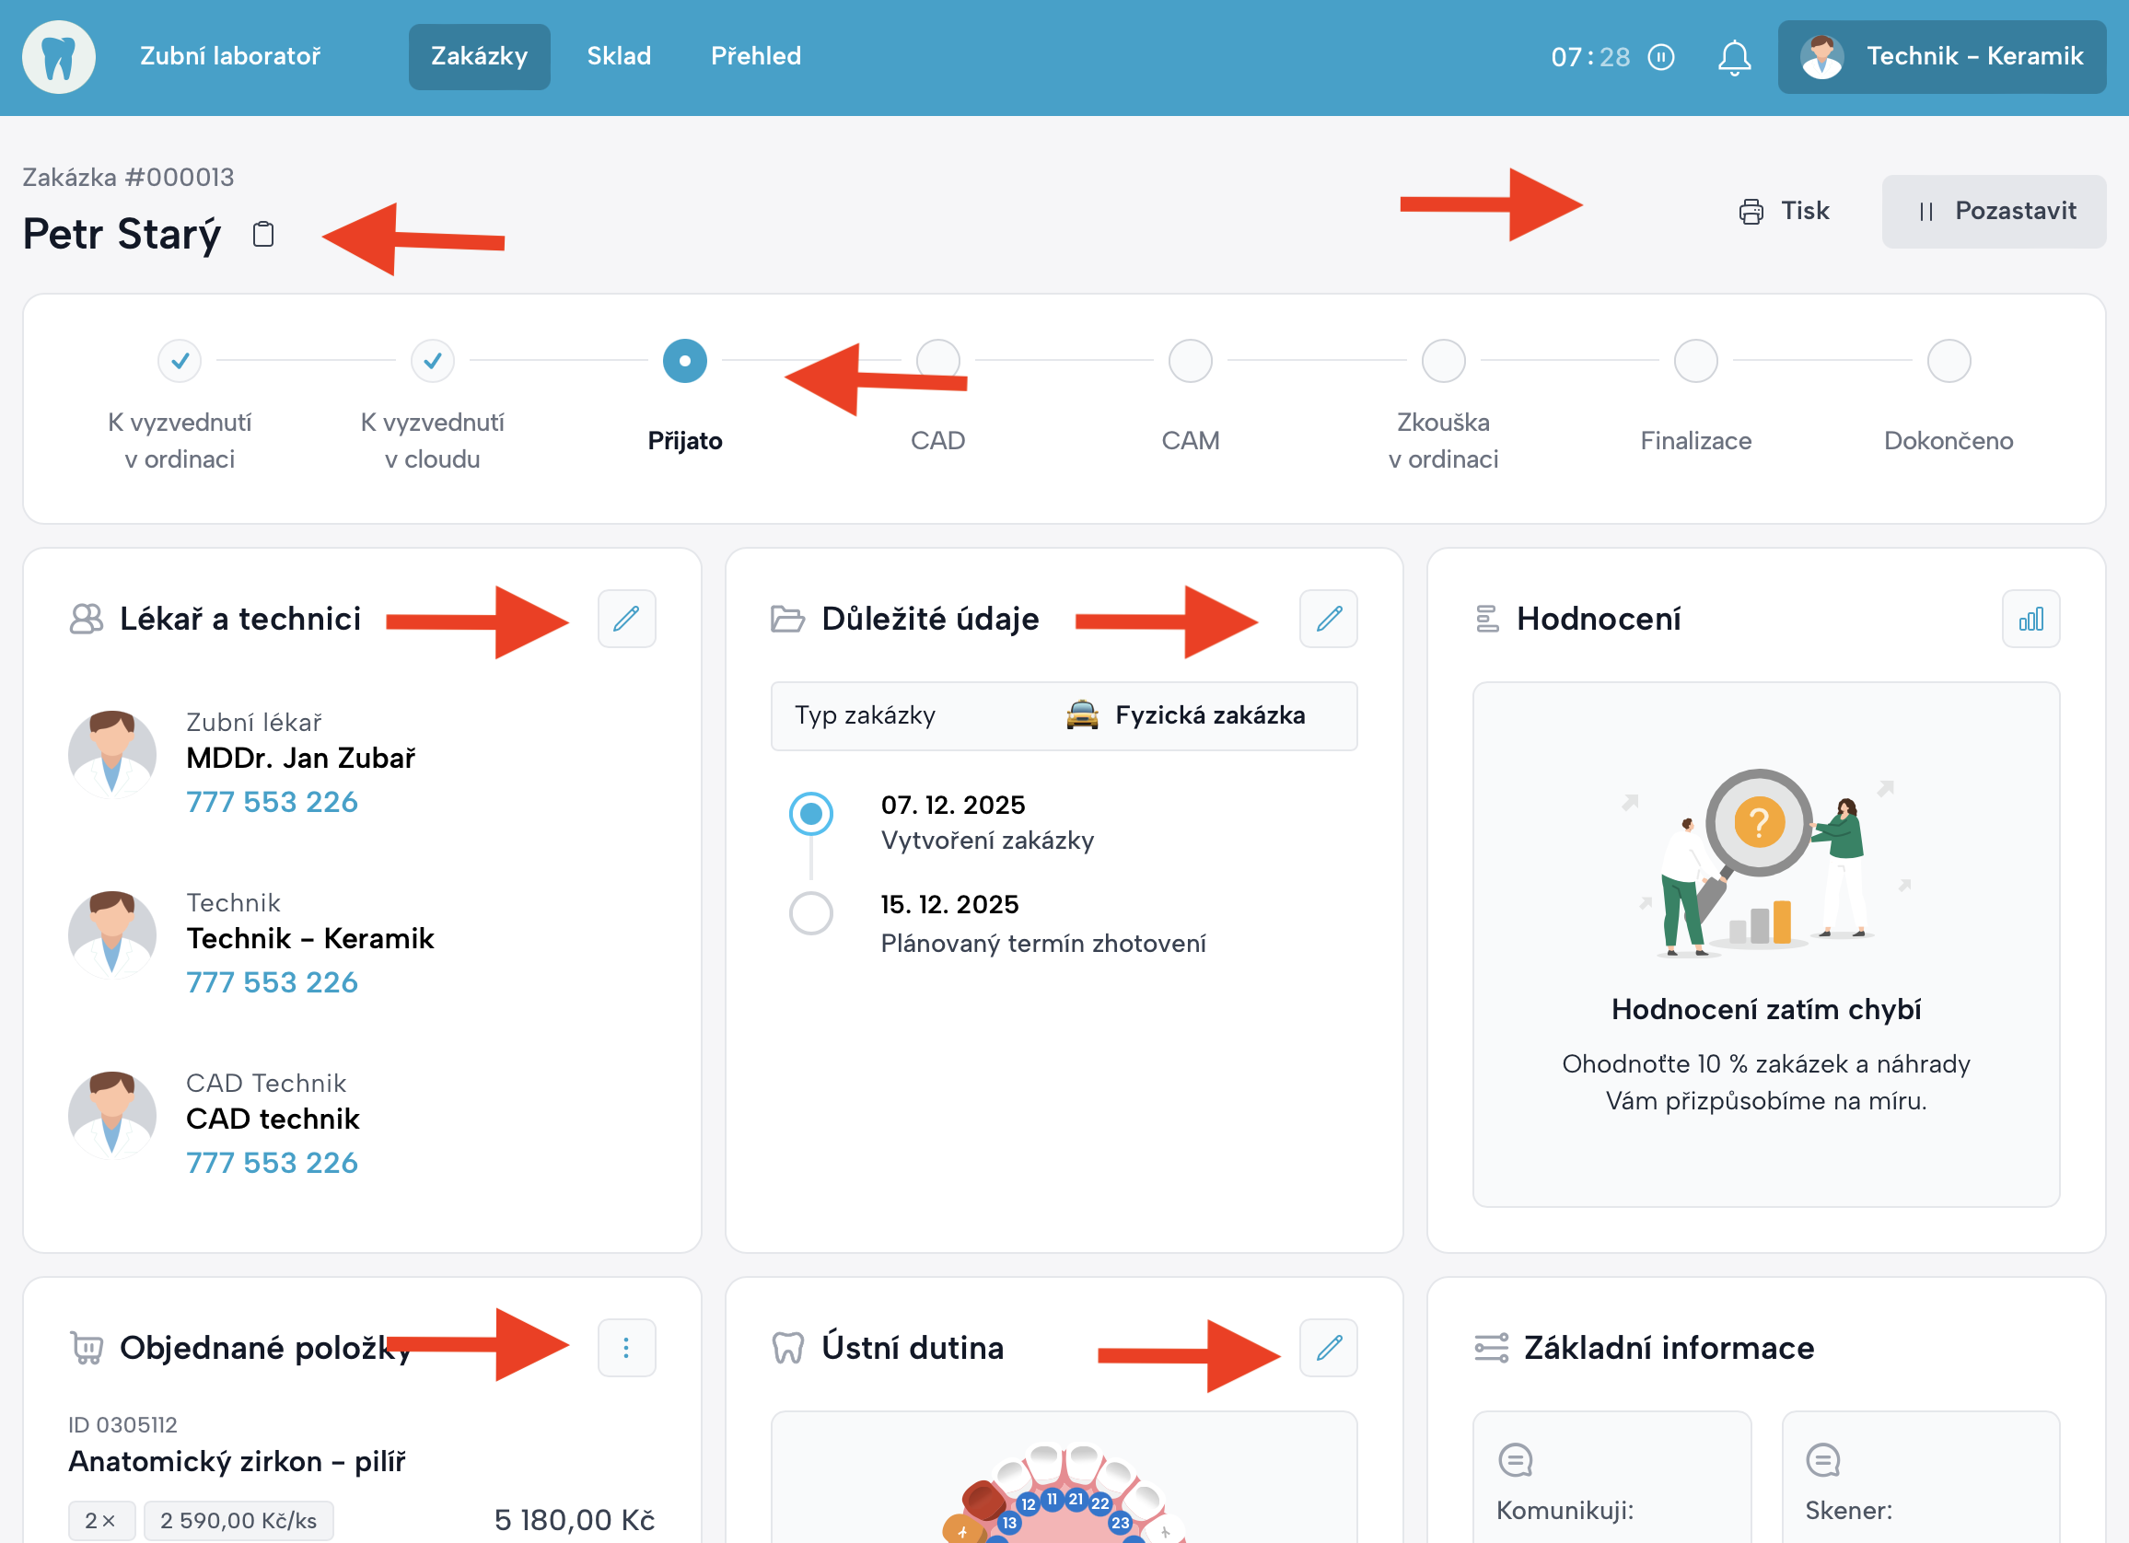Click the tooth logo icon
Screen dimensions: 2129x1543
58,57
